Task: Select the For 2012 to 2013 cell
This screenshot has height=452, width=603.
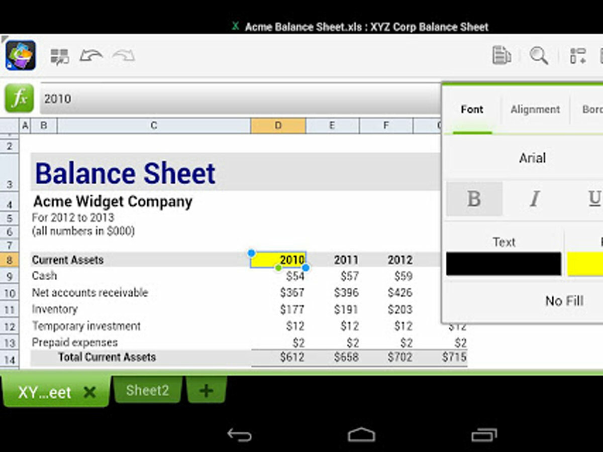Action: pos(73,217)
